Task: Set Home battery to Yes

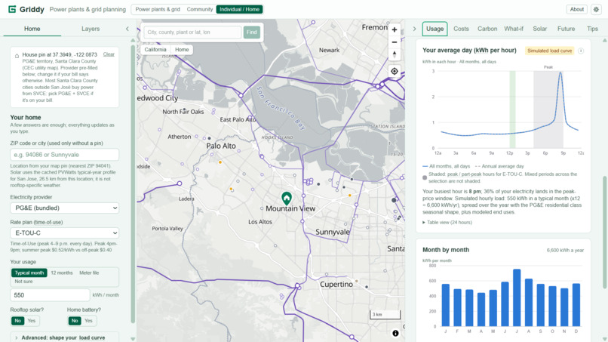Action: (88, 321)
